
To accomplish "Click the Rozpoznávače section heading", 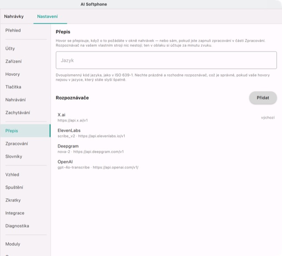I will pyautogui.click(x=72, y=98).
